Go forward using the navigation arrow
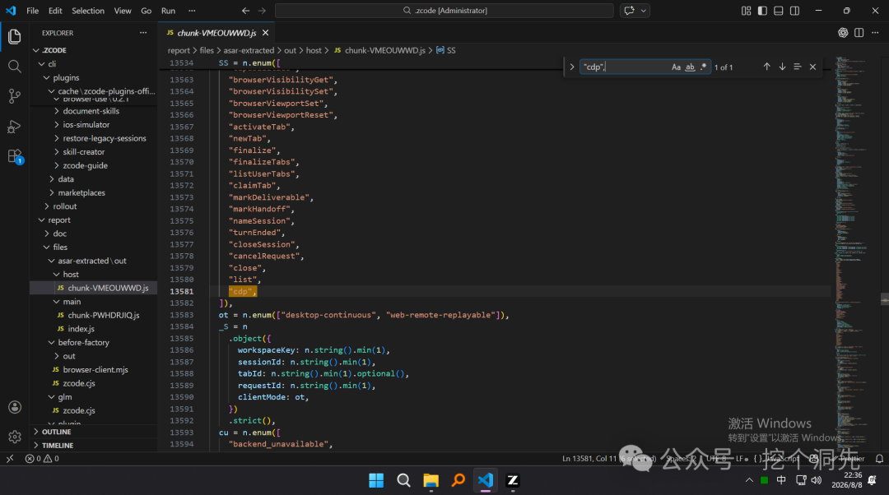This screenshot has width=889, height=495. (x=262, y=10)
